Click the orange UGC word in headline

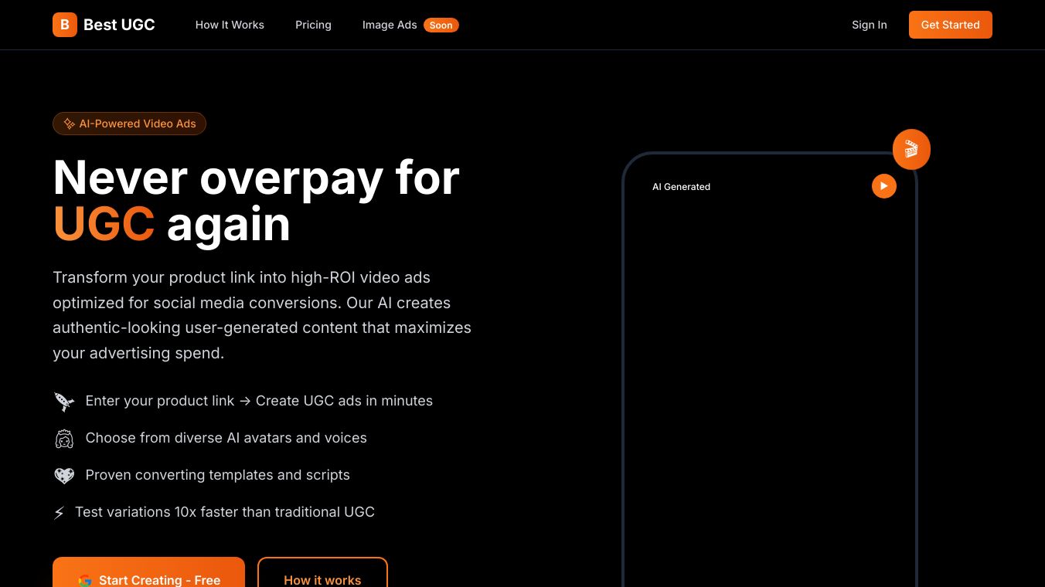[104, 224]
